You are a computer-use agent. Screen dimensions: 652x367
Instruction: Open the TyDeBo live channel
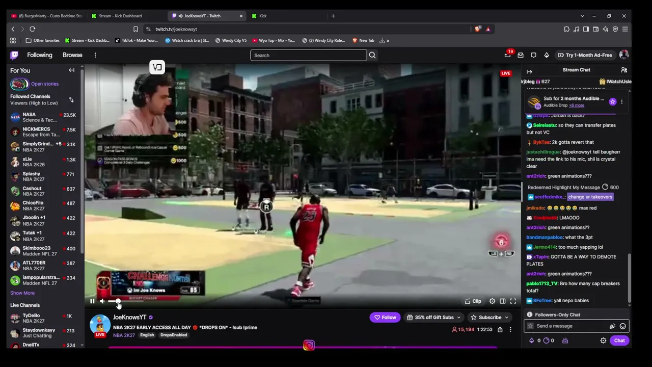[43, 318]
